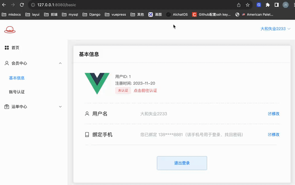Click the red hat logo icon
This screenshot has height=185, width=295.
[x=10, y=30]
